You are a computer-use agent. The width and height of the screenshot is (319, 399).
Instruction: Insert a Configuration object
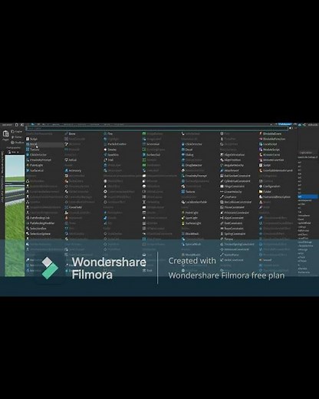point(270,186)
